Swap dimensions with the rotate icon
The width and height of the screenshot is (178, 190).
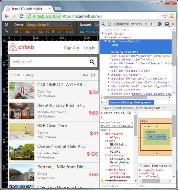pos(48,32)
